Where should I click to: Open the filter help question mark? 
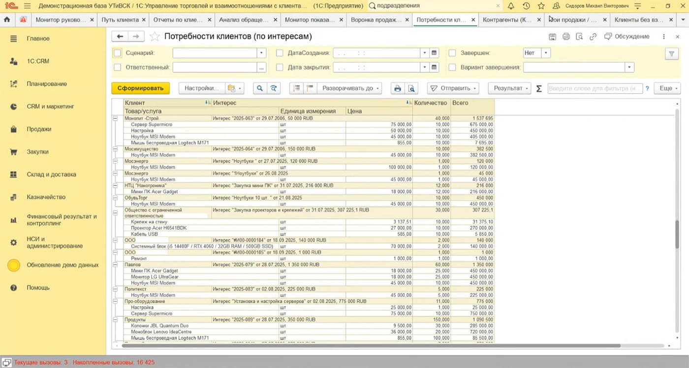pos(647,89)
